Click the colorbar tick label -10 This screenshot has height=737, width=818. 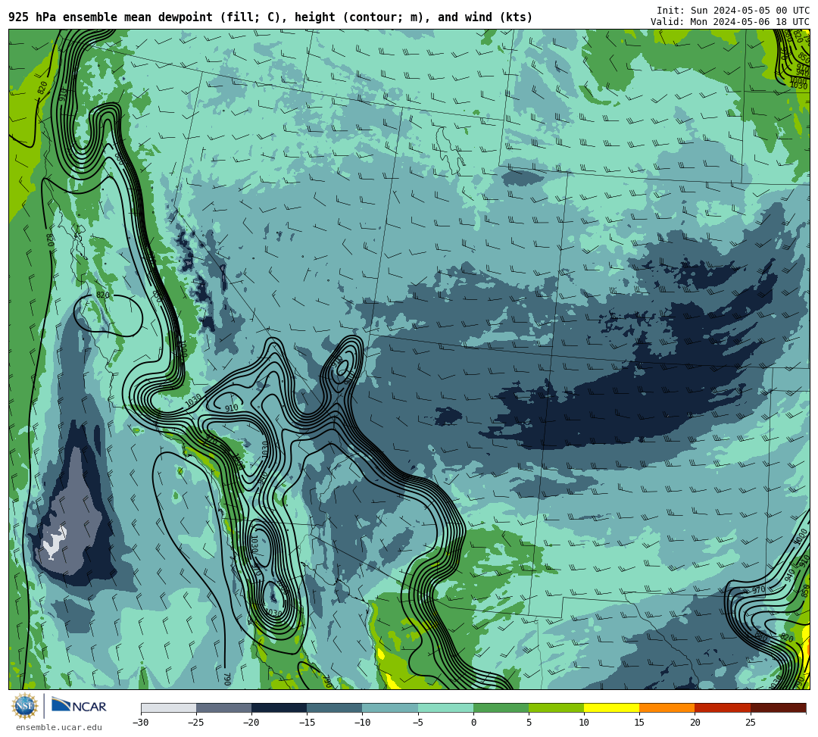(362, 723)
